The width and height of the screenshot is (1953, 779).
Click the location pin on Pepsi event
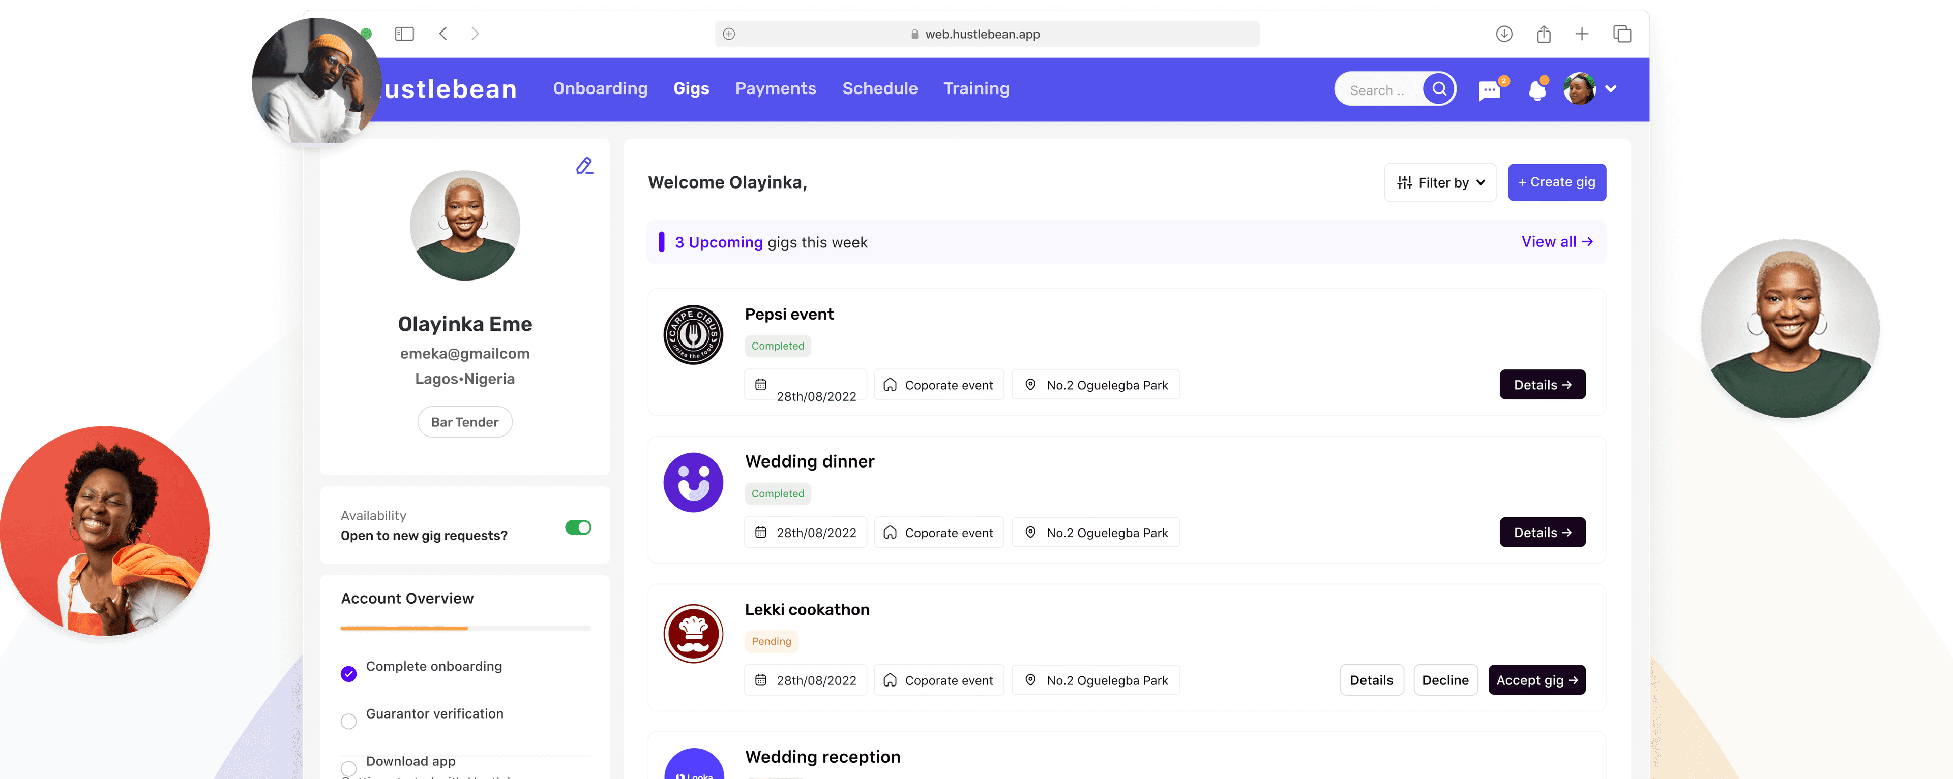[x=1030, y=384]
